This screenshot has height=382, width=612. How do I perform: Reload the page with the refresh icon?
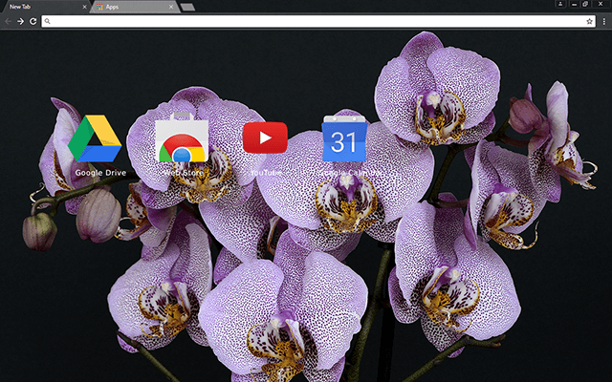click(33, 21)
